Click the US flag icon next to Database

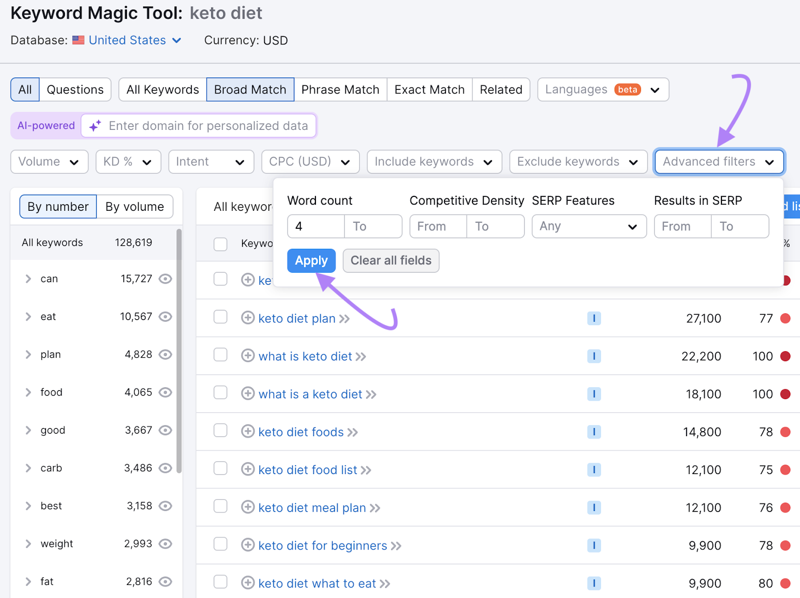(x=78, y=40)
